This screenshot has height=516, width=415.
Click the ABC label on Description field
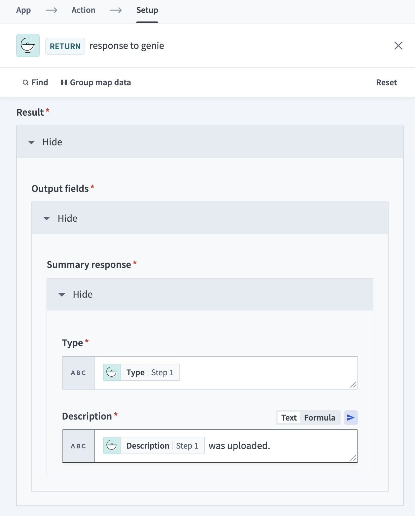point(78,446)
